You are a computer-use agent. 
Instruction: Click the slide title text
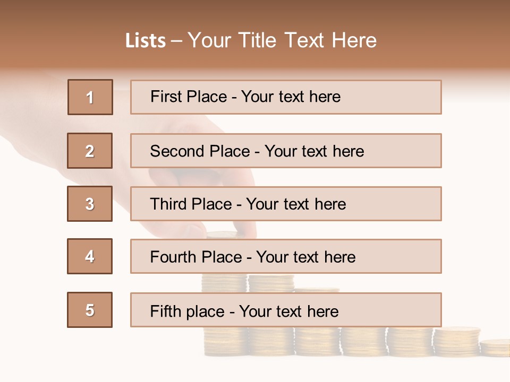pyautogui.click(x=251, y=40)
